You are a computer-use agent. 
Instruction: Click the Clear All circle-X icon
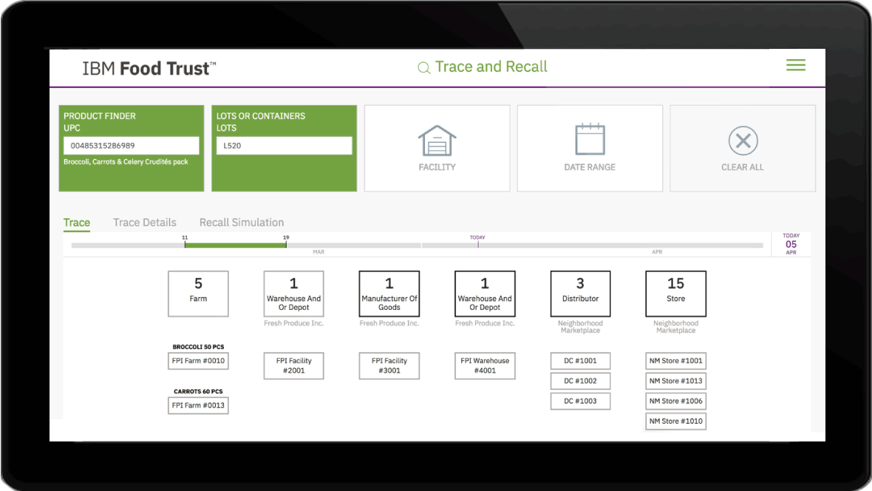click(742, 140)
